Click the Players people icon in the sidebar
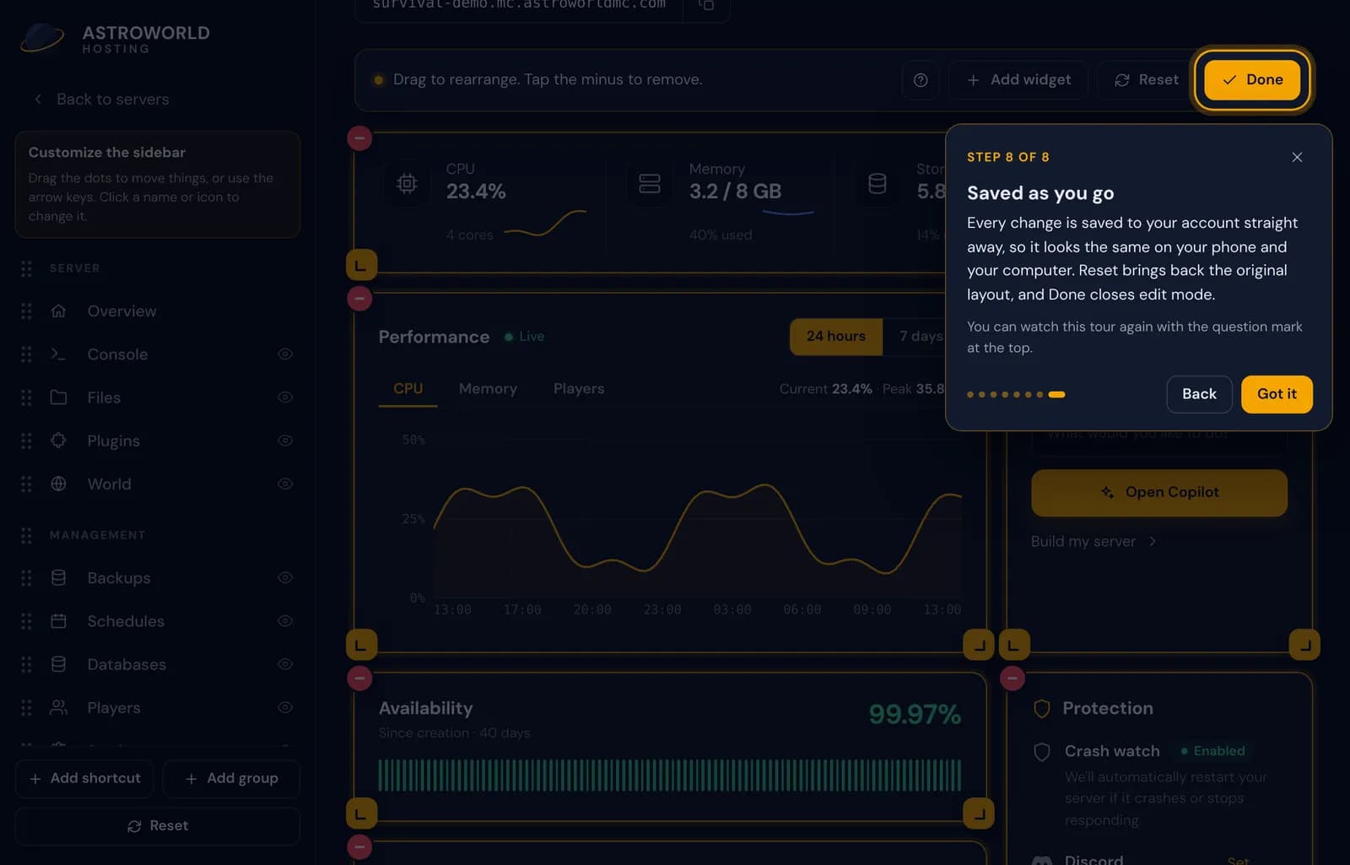Viewport: 1350px width, 865px height. [x=58, y=708]
